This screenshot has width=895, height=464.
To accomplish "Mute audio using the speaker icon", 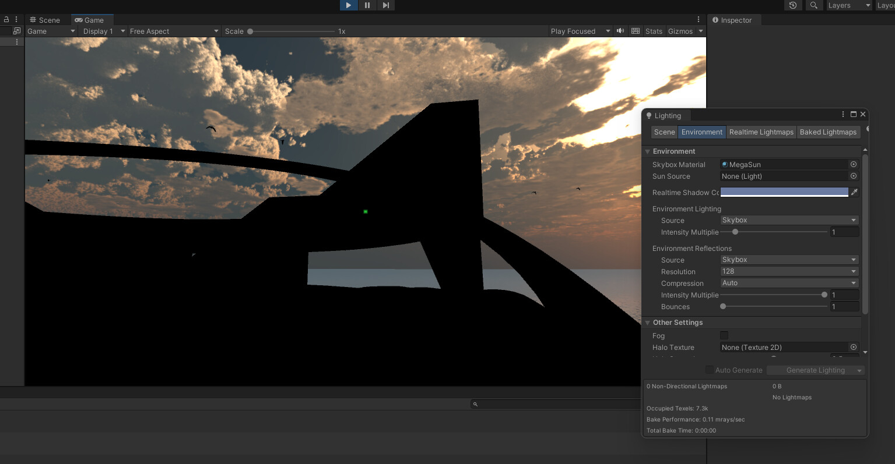I will tap(620, 31).
